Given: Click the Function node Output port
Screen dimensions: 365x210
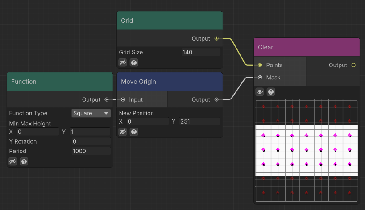Looking at the screenshot, I should click(x=107, y=99).
